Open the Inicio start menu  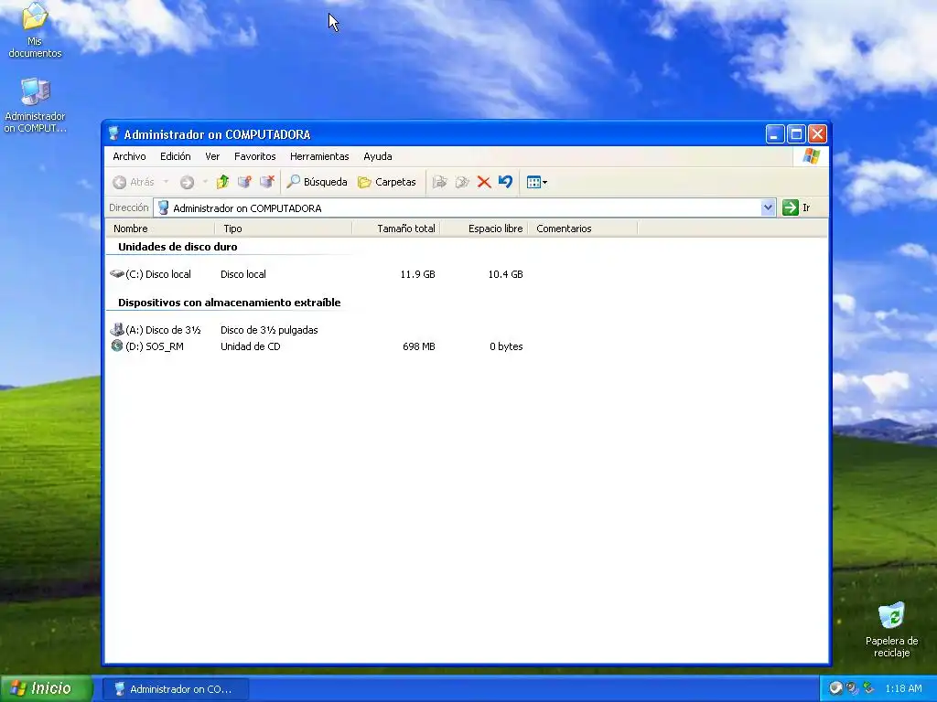[x=46, y=688]
